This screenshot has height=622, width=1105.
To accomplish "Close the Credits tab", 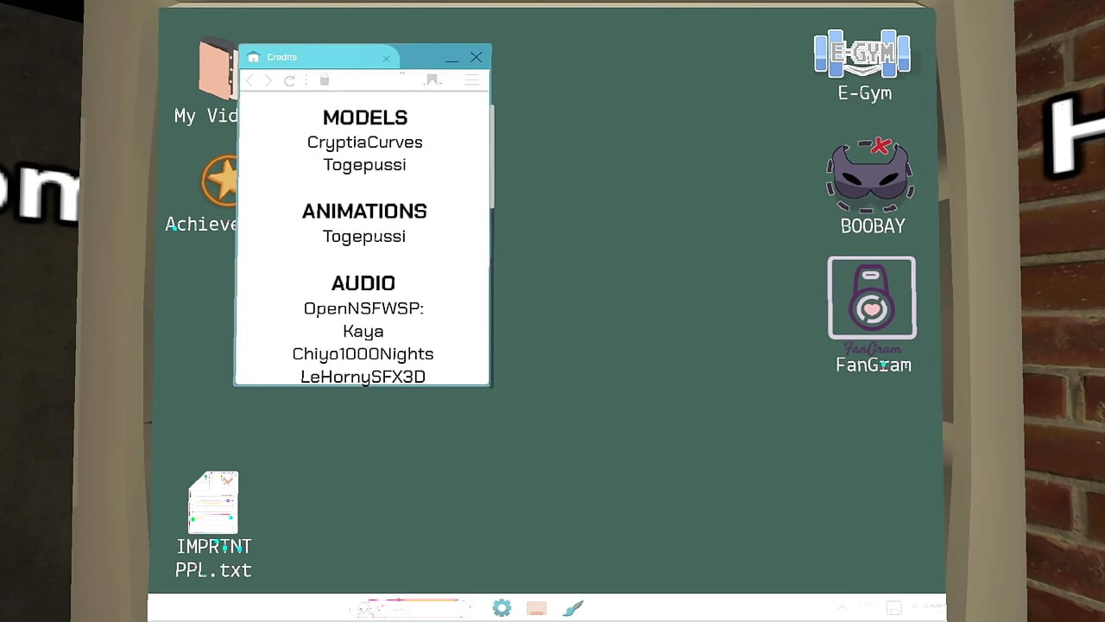I will pyautogui.click(x=387, y=59).
